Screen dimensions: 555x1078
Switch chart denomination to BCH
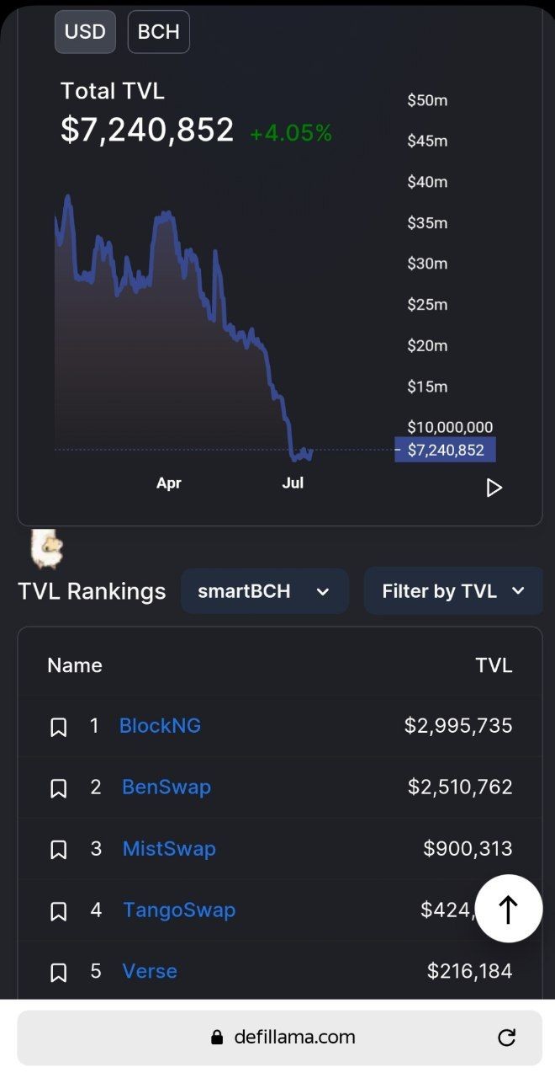click(159, 32)
